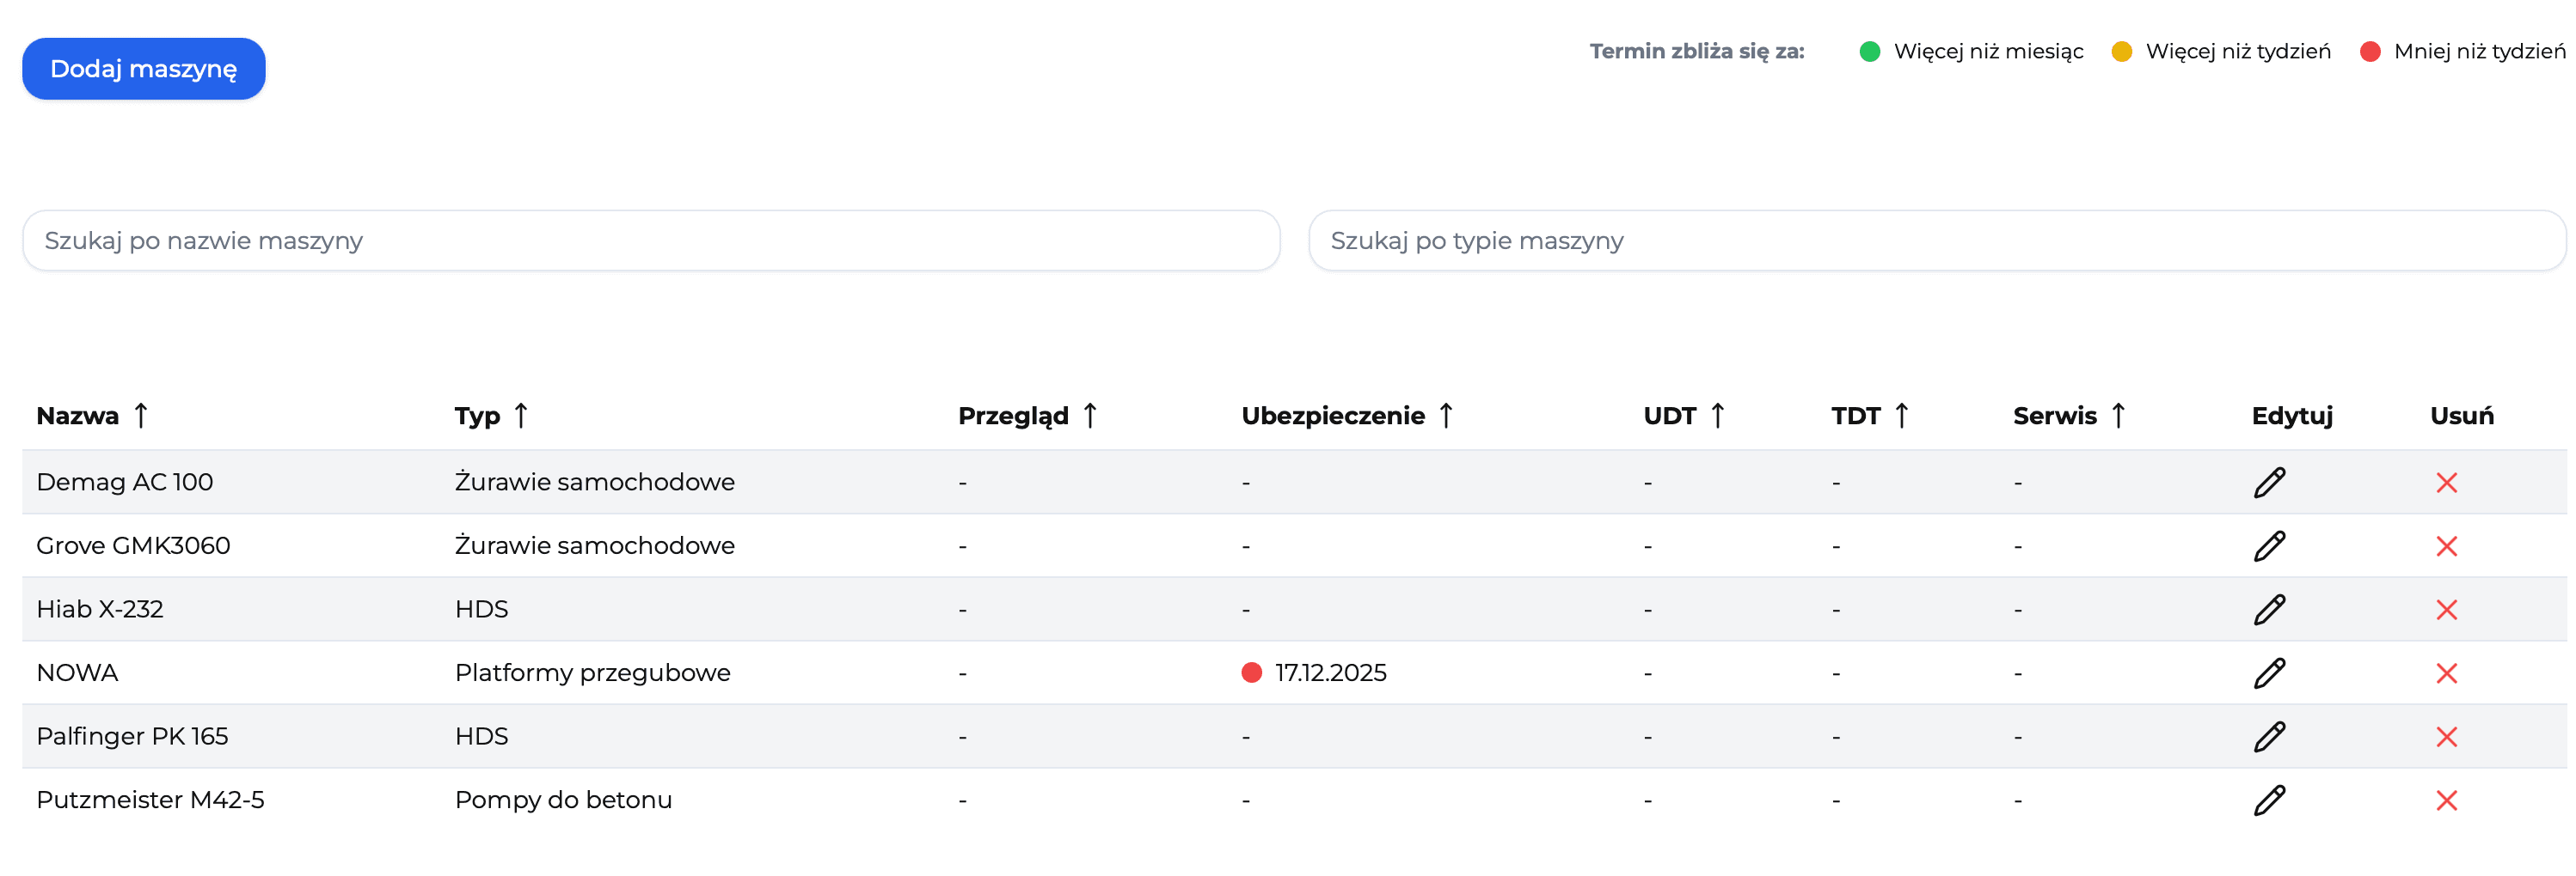The height and width of the screenshot is (876, 2576).
Task: Edit the Putzmeister M42-5 machine
Action: coord(2270,799)
